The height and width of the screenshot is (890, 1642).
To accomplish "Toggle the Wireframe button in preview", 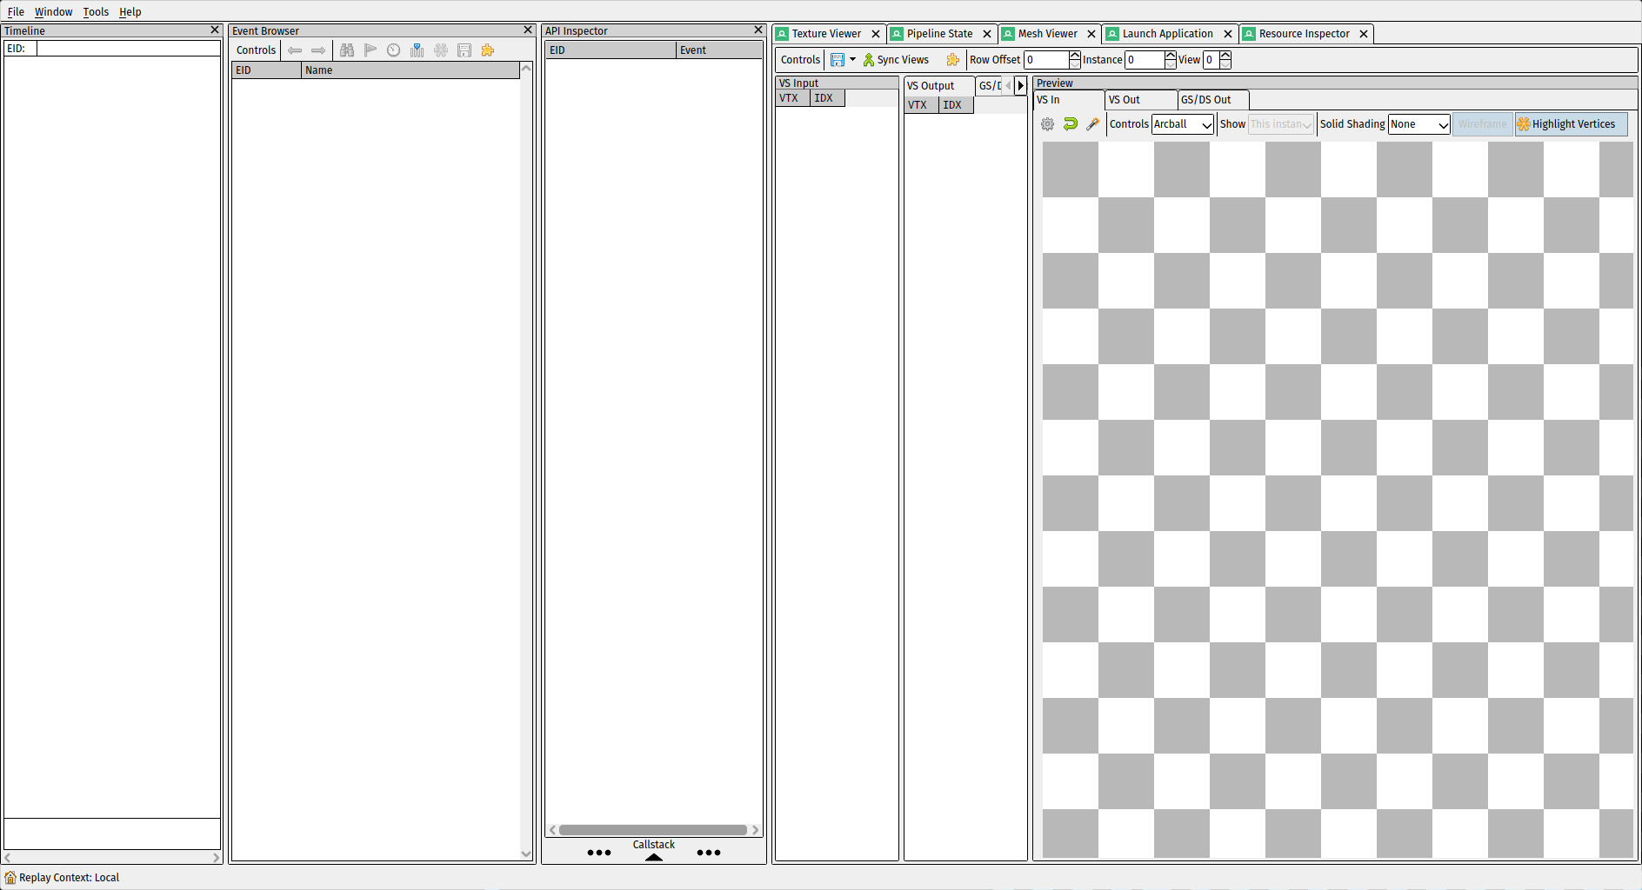I will pos(1482,124).
